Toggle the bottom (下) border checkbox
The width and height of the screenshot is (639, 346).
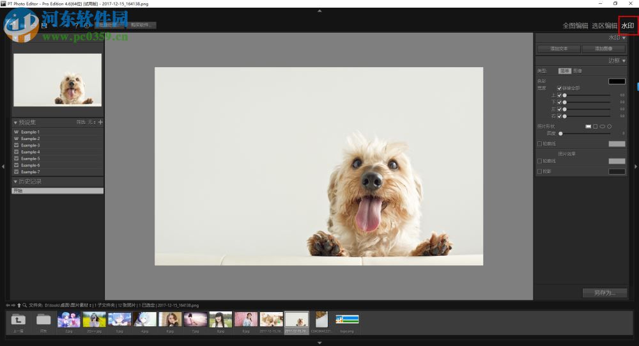pos(559,102)
